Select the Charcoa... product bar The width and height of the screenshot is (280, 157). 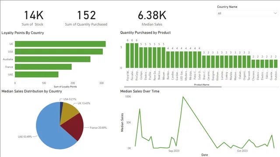pos(253,64)
